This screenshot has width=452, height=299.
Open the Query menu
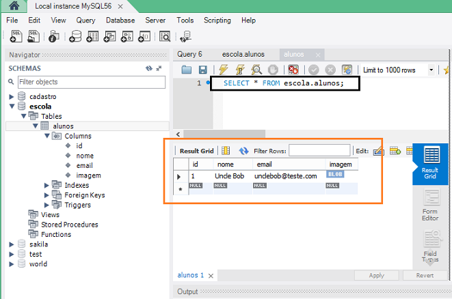click(85, 20)
